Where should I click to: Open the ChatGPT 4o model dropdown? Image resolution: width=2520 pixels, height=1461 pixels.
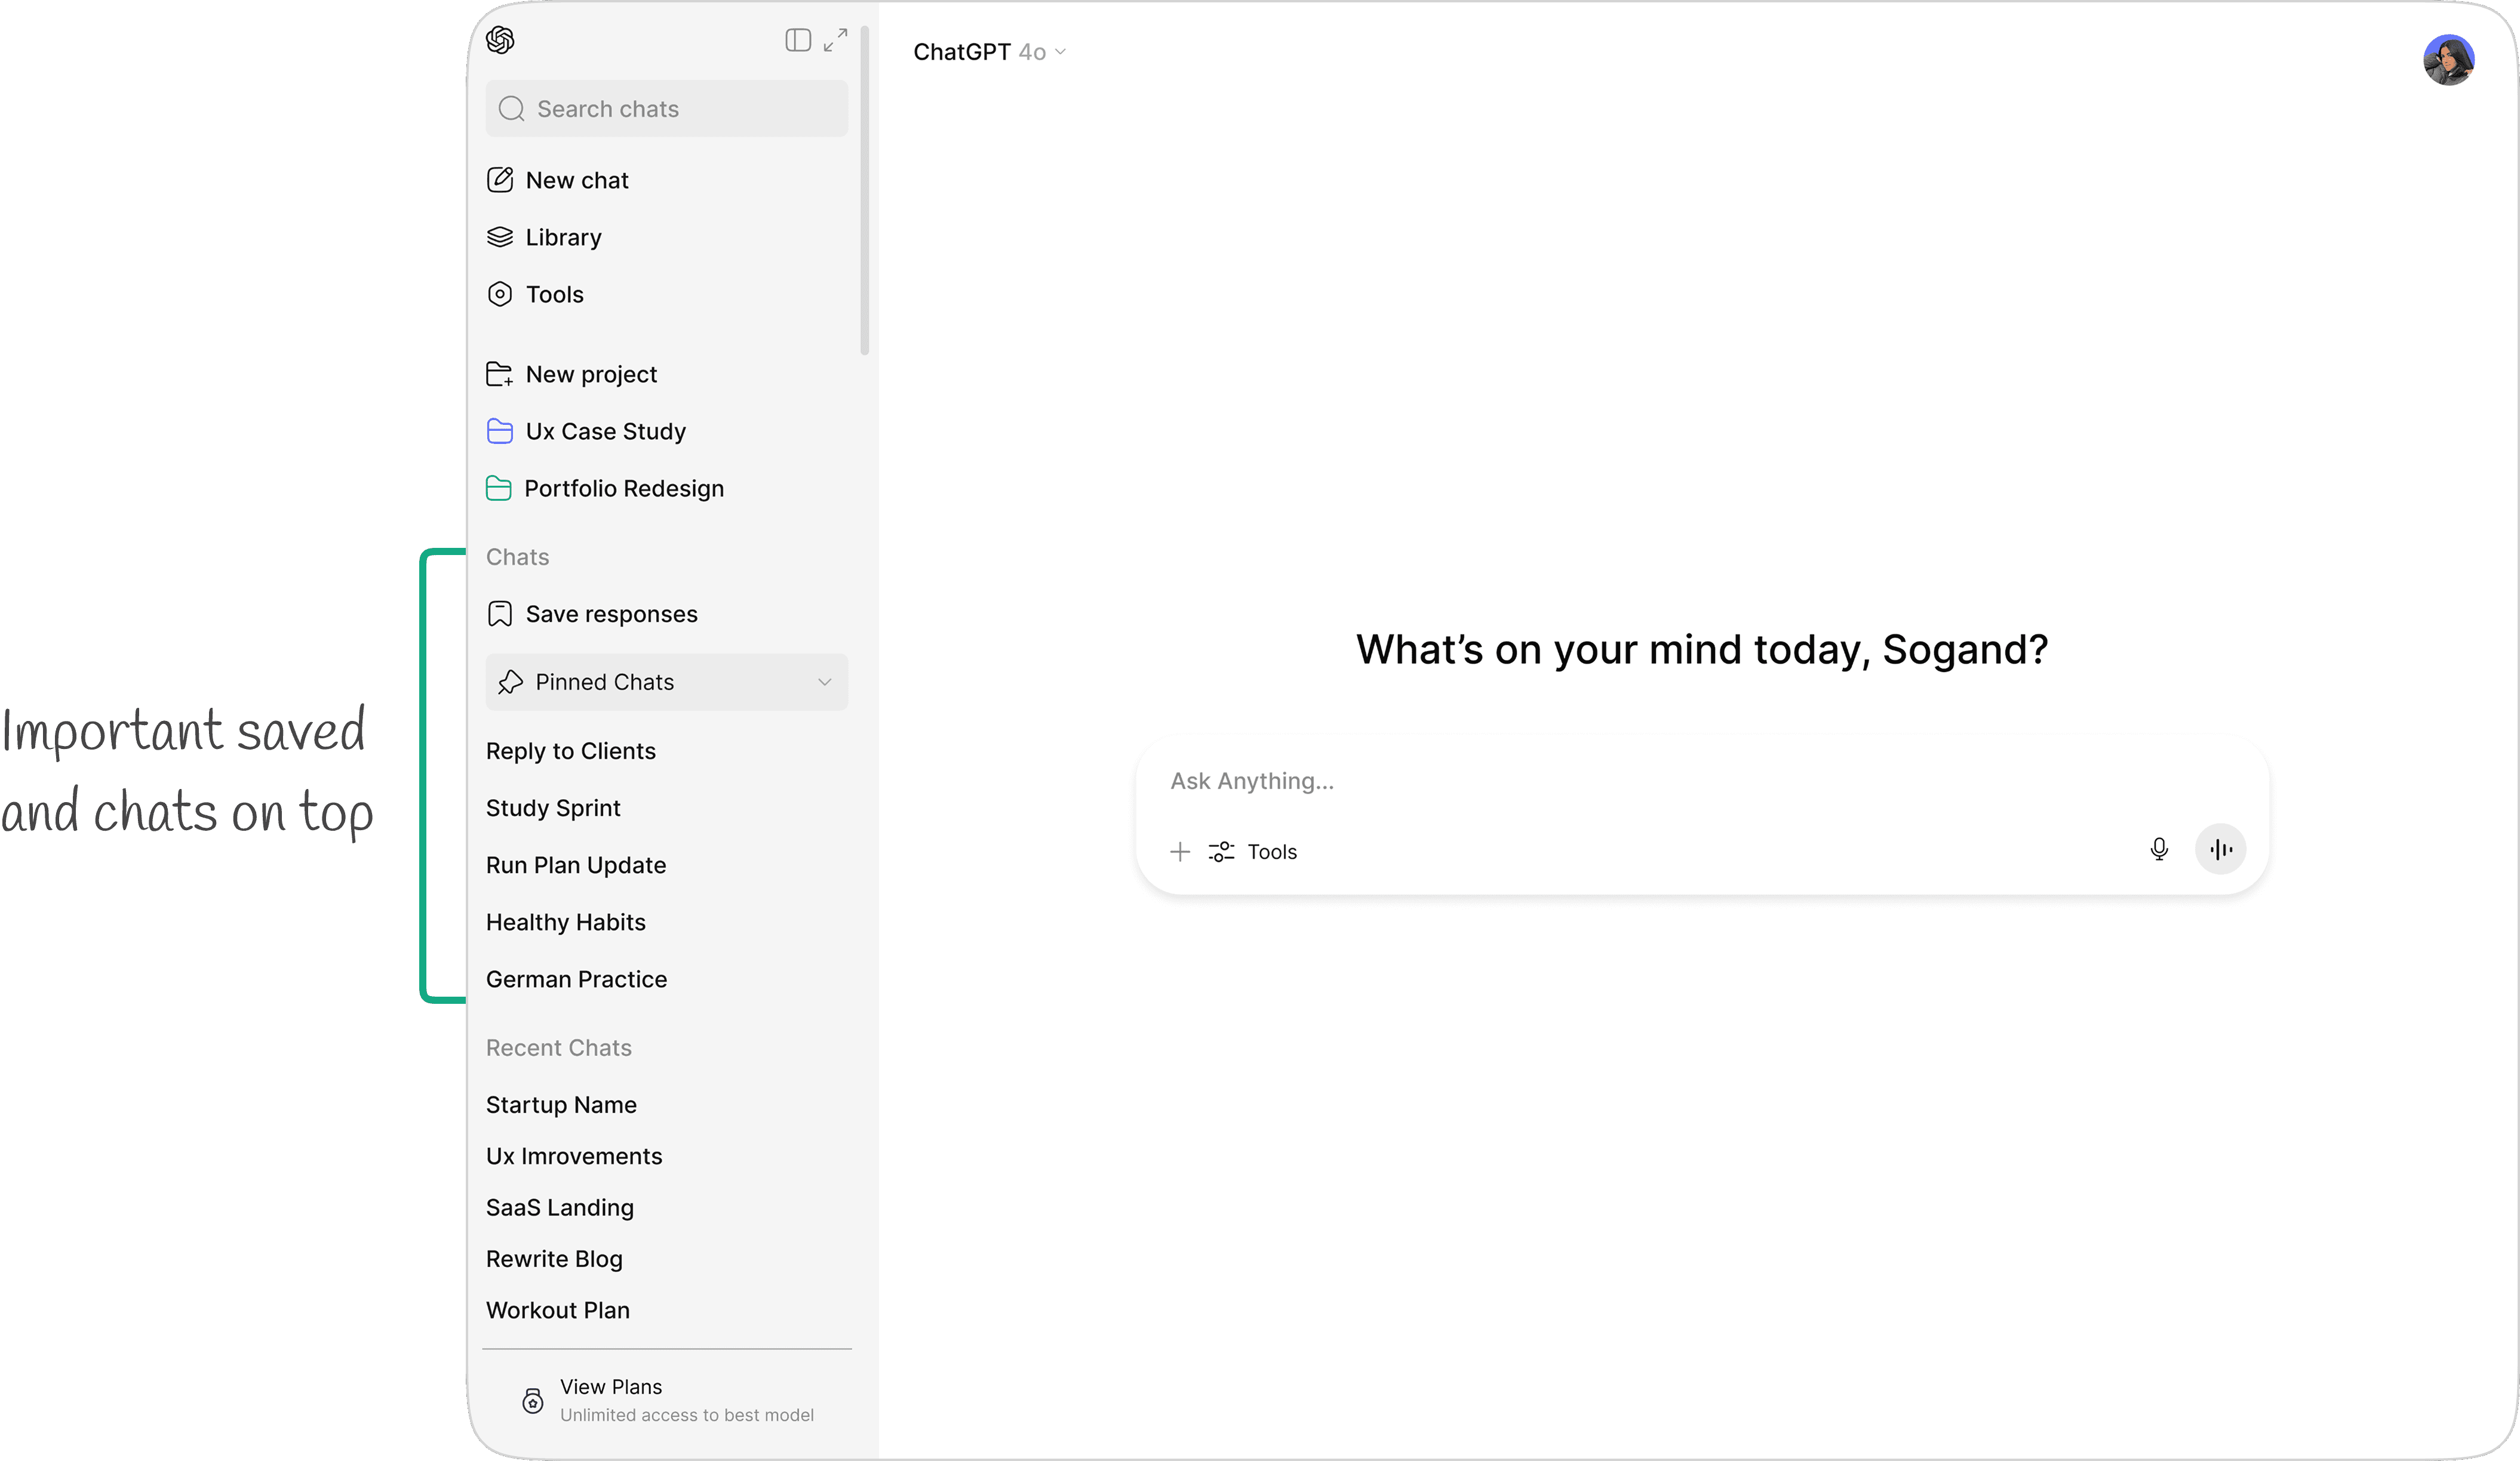click(x=989, y=52)
